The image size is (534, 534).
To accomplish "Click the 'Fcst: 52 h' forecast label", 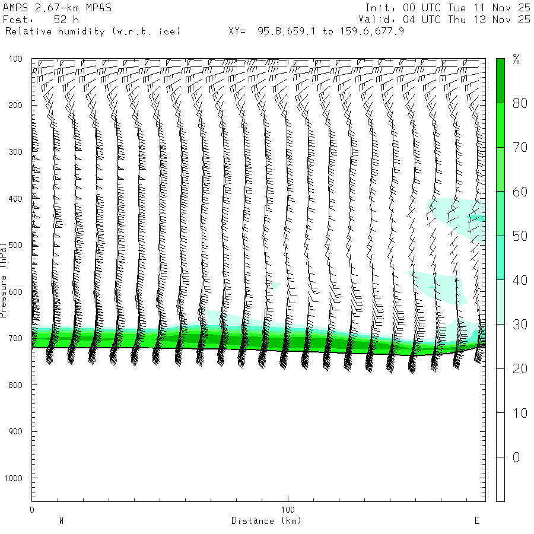I will click(x=41, y=20).
